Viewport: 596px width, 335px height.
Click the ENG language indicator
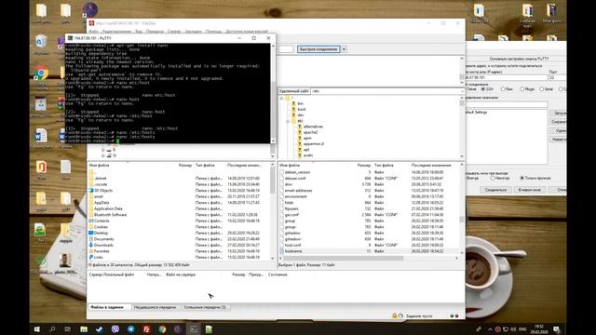point(522,329)
